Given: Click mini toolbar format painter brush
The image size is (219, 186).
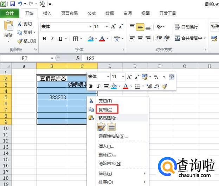Looking at the screenshot, I should pos(165,86).
